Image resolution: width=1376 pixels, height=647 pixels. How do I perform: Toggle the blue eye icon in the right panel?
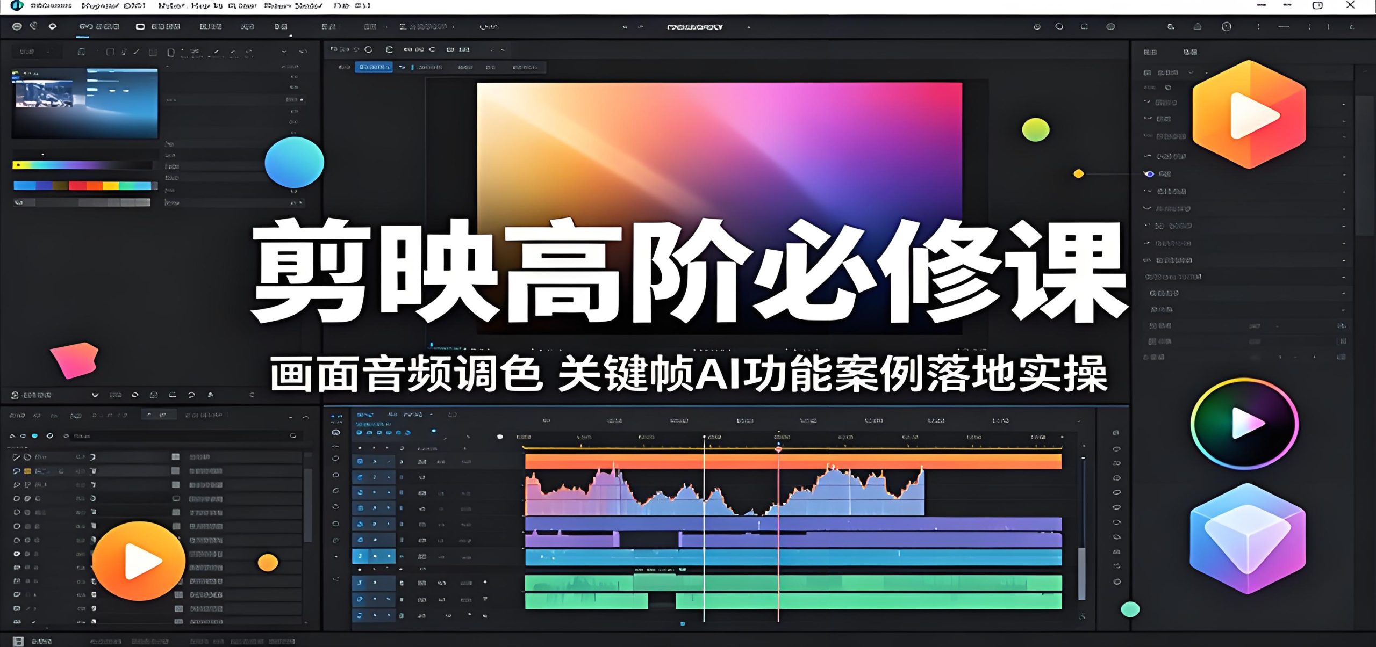click(x=1149, y=174)
